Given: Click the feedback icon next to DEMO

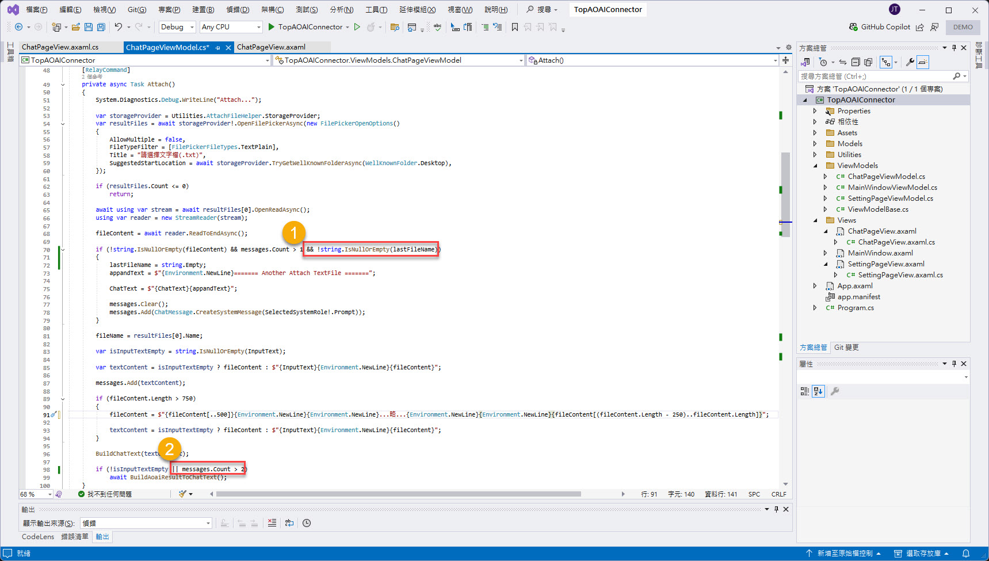Looking at the screenshot, I should coord(934,27).
